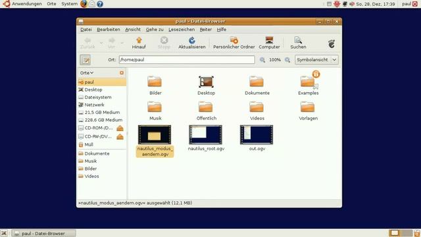This screenshot has height=237, width=421.
Task: Click the date and time clock
Action: point(376,4)
